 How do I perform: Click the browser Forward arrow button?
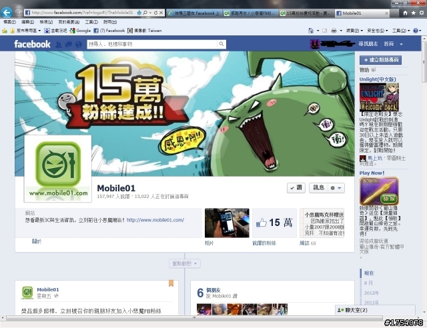click(x=19, y=13)
